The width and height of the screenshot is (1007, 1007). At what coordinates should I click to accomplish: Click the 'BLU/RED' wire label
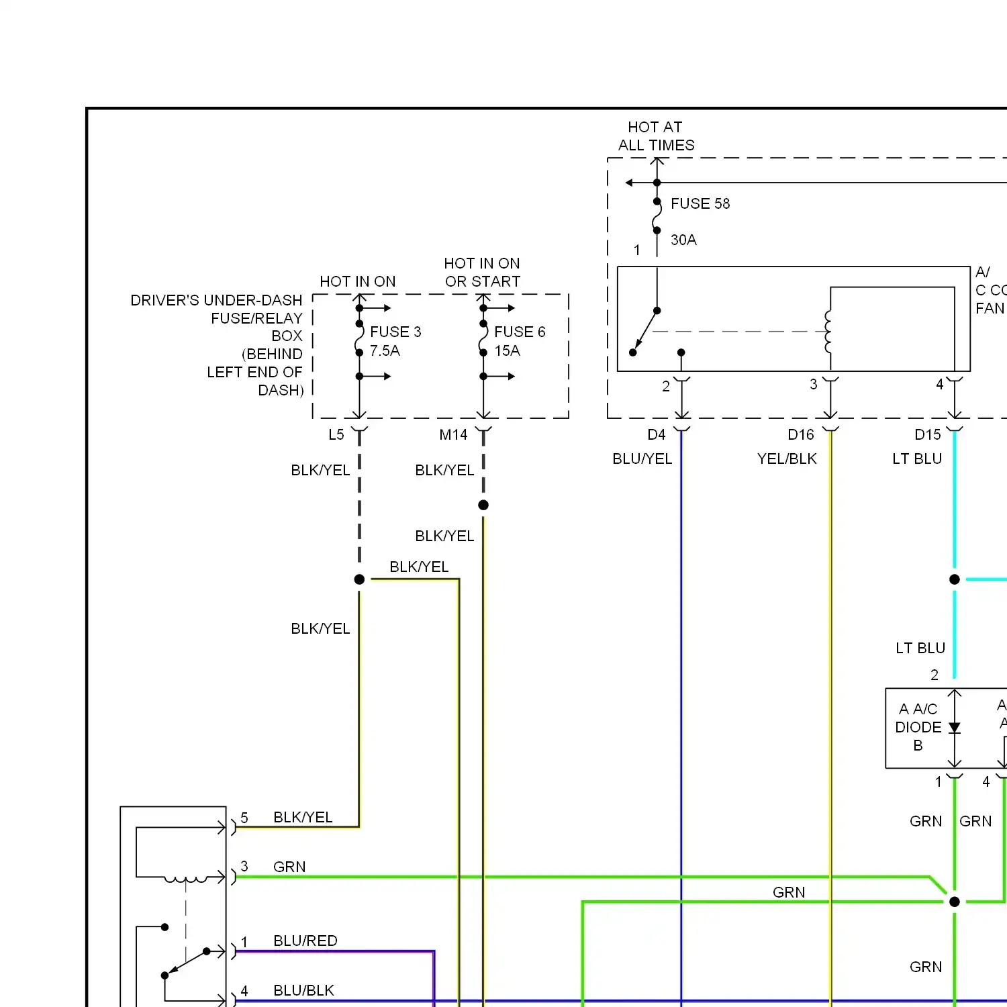tap(305, 941)
